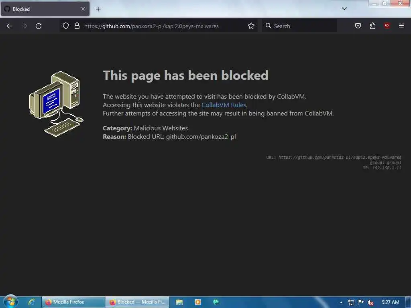
Task: Open Action Center flag icon
Action: (x=361, y=302)
